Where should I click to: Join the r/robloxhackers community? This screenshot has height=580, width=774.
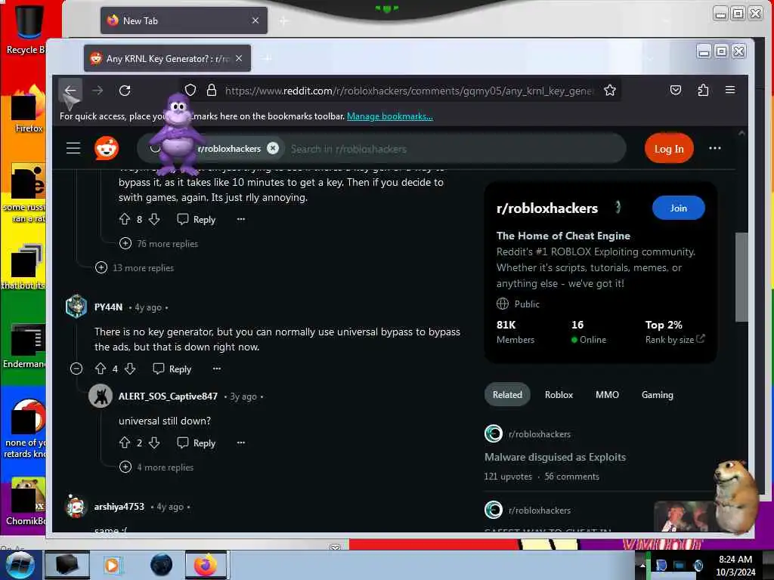coord(678,208)
